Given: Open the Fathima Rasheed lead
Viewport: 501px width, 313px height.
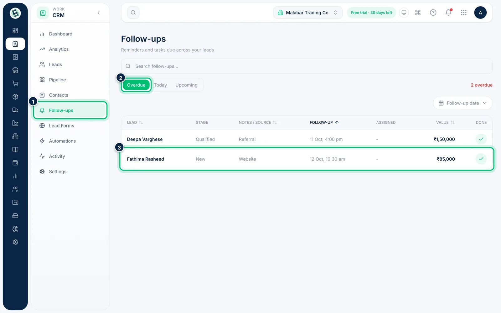Looking at the screenshot, I should coord(145,159).
